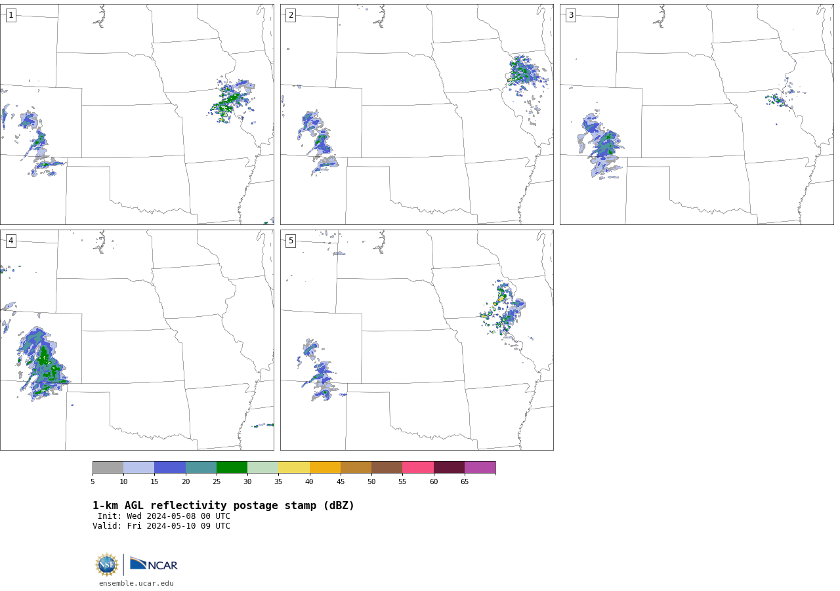Click the member number label '5'

click(291, 241)
